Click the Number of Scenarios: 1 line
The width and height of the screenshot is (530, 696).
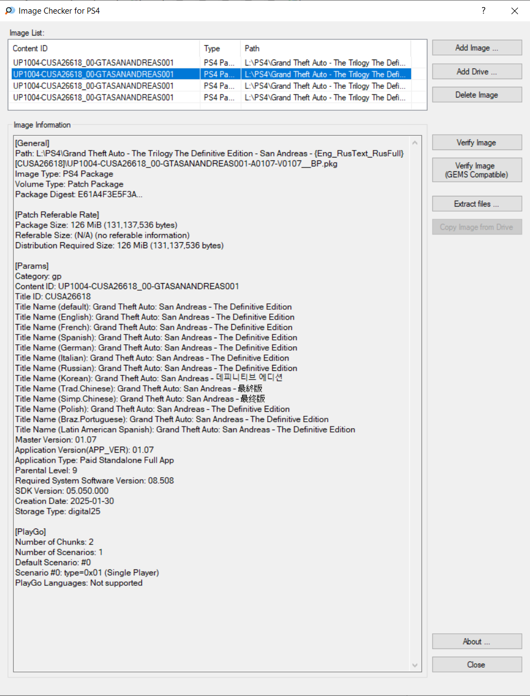[59, 553]
